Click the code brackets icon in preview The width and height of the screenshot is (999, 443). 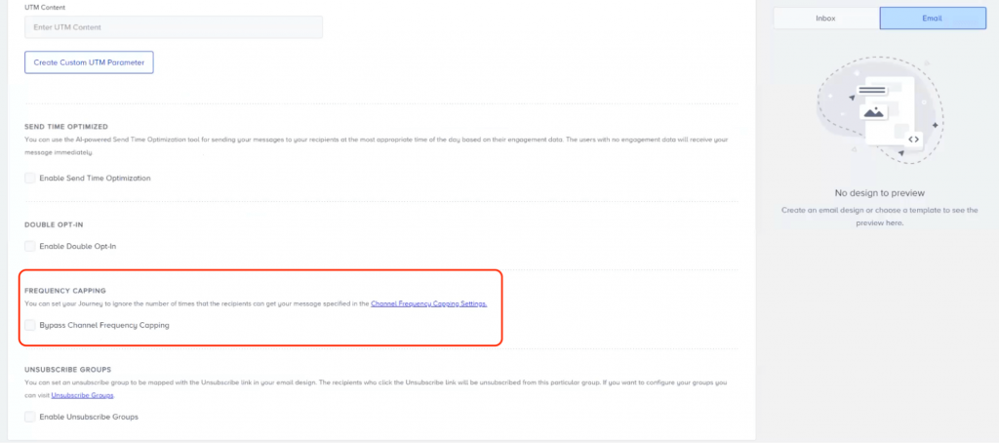coord(913,140)
